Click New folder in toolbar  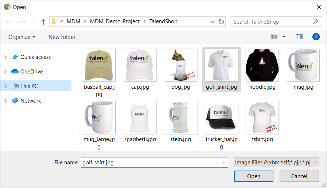62,37
